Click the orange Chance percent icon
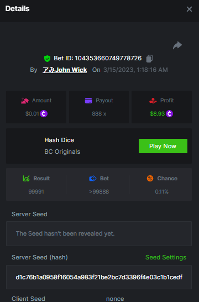Viewport: 199px width, 302px height. click(x=150, y=178)
